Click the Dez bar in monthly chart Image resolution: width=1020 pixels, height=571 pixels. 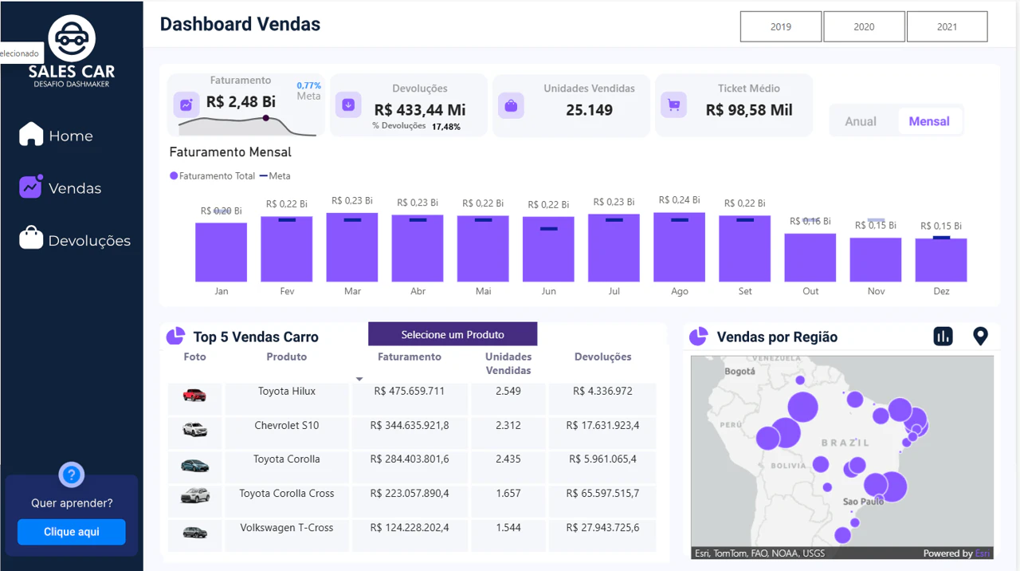pos(941,260)
